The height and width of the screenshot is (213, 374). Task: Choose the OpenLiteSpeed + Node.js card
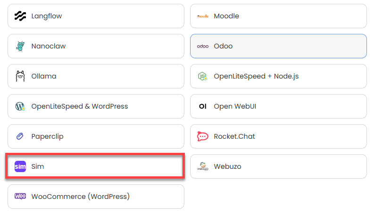278,76
